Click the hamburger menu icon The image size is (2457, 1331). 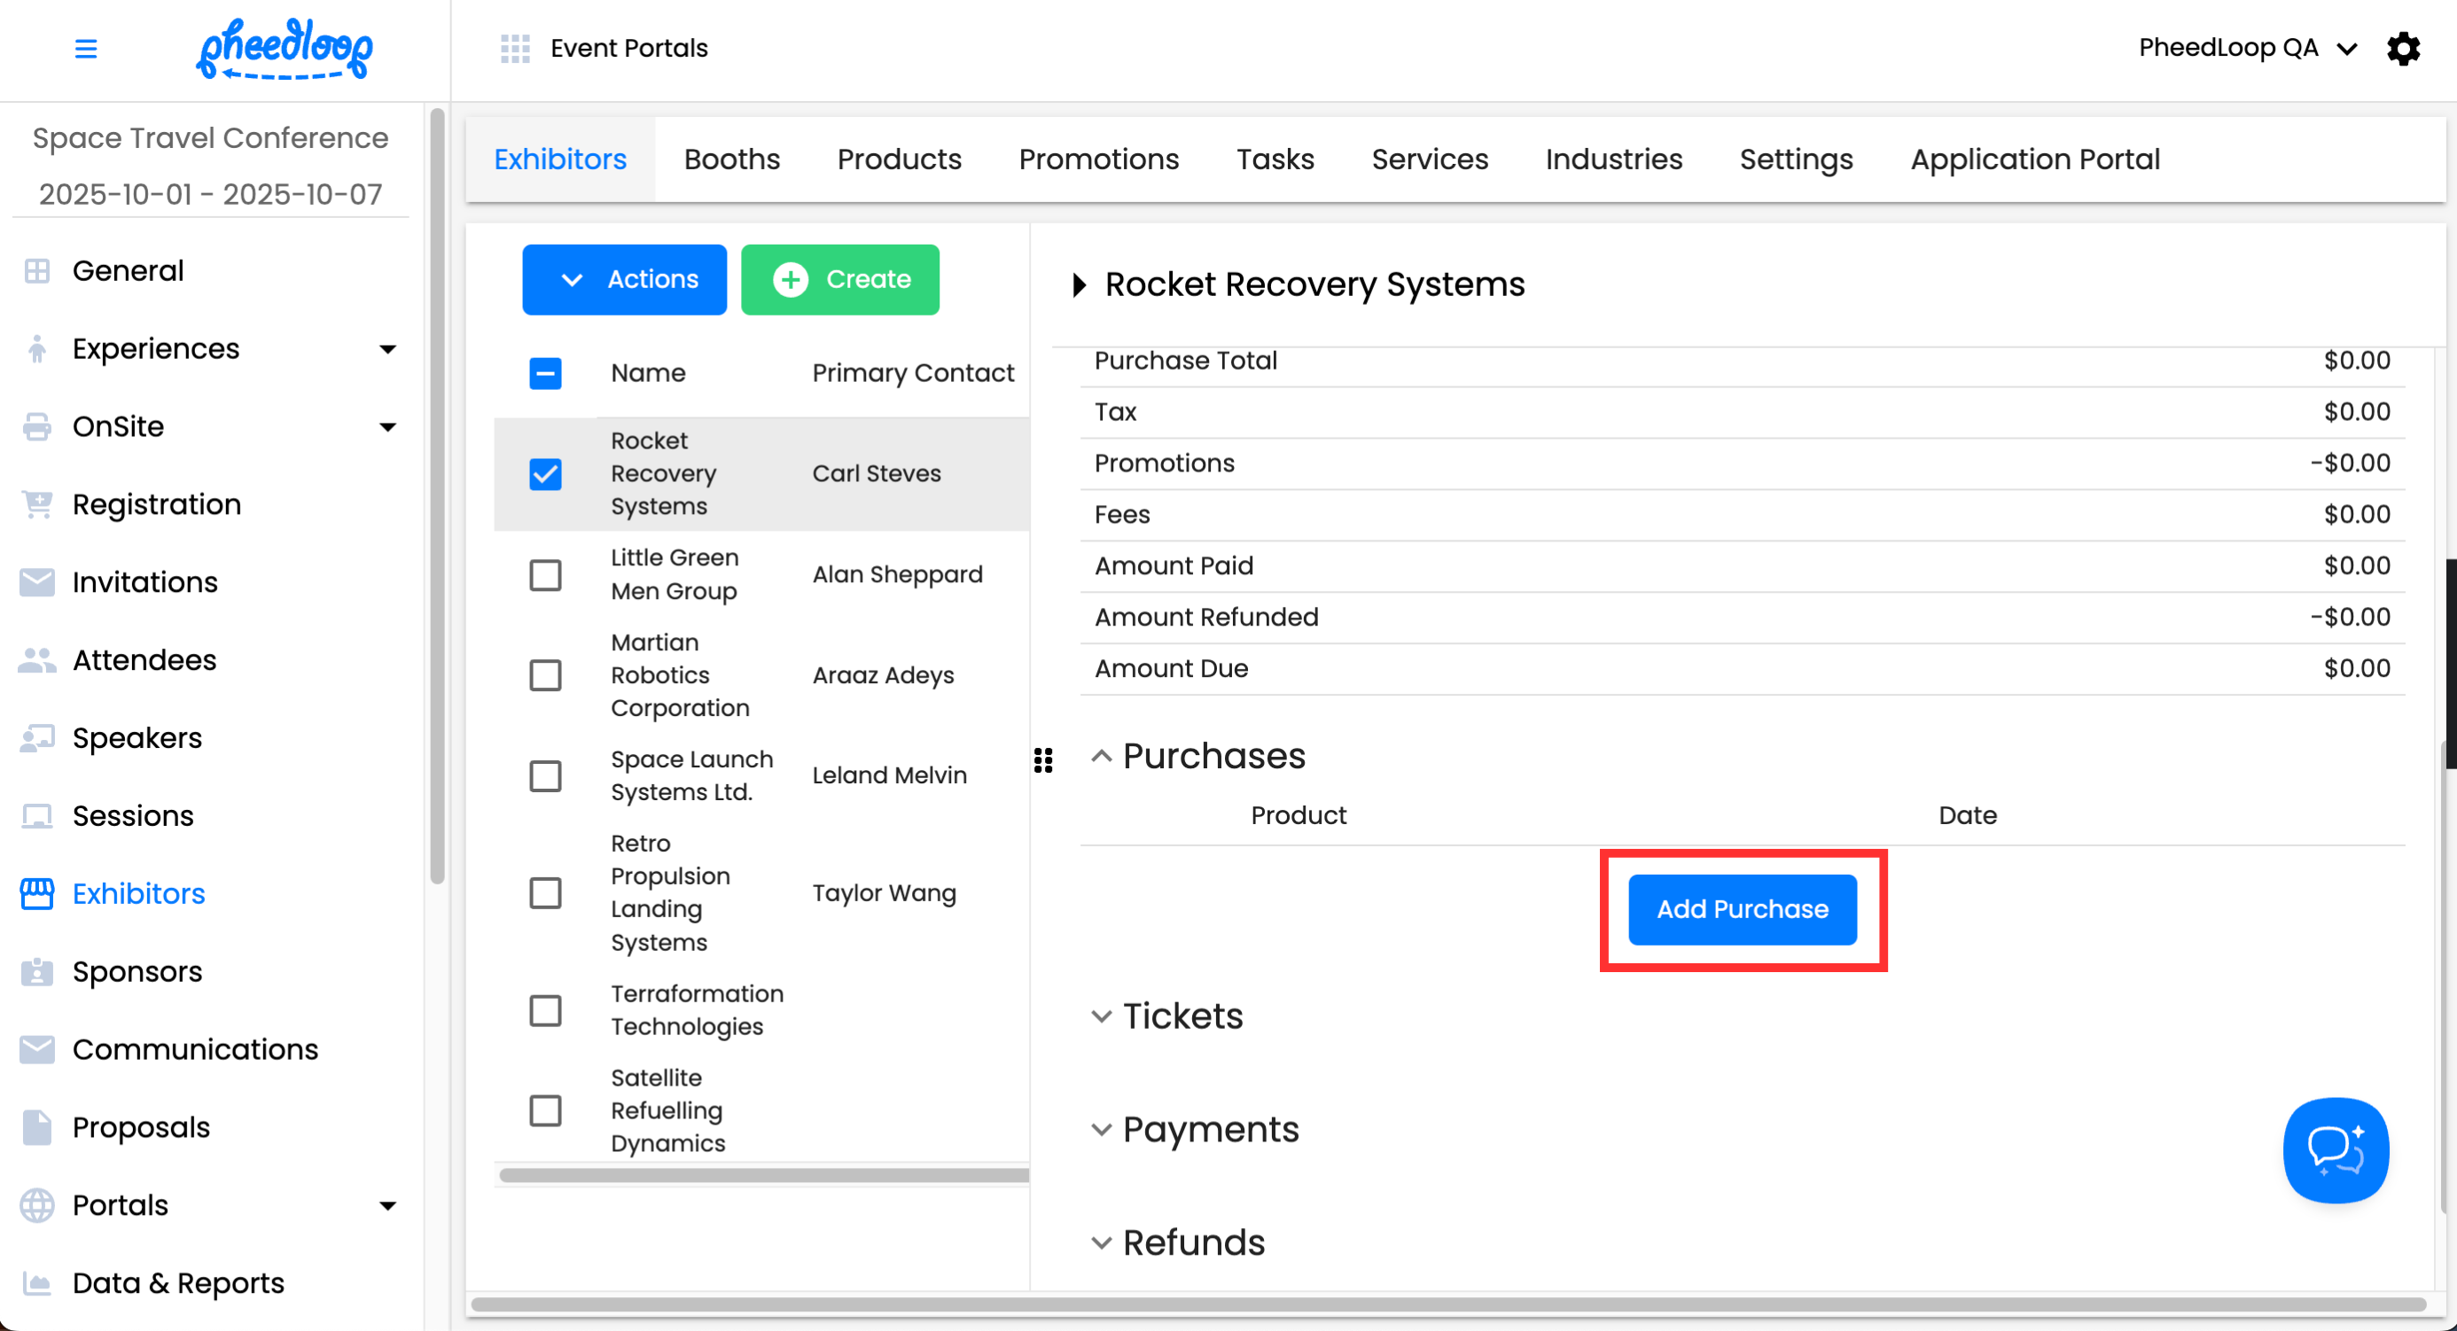[x=86, y=49]
